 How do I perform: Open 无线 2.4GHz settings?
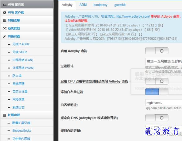point(21,44)
